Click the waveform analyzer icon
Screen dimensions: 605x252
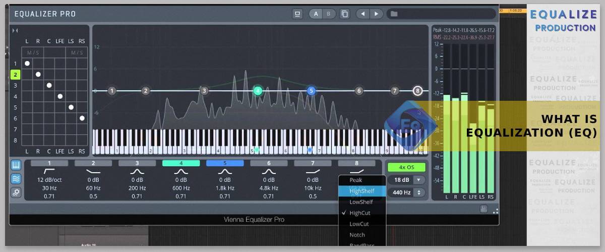tap(16, 178)
